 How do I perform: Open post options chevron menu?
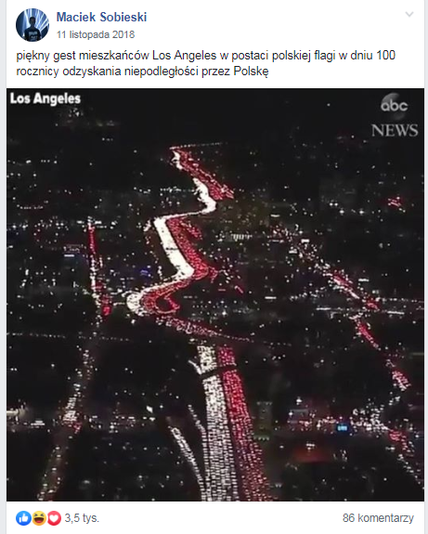(409, 14)
